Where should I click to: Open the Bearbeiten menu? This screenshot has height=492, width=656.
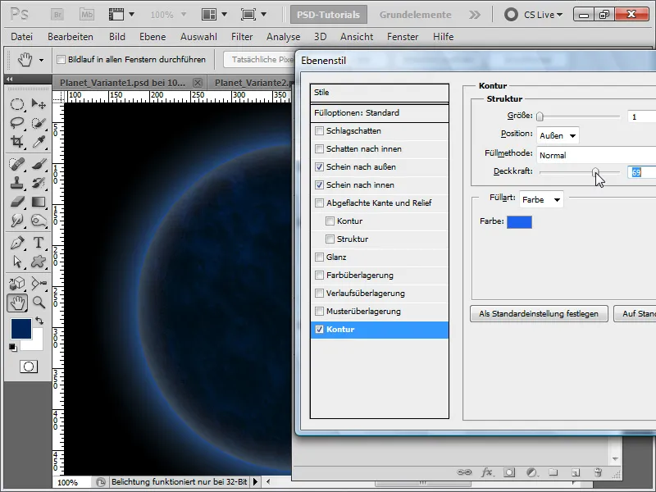tap(71, 37)
